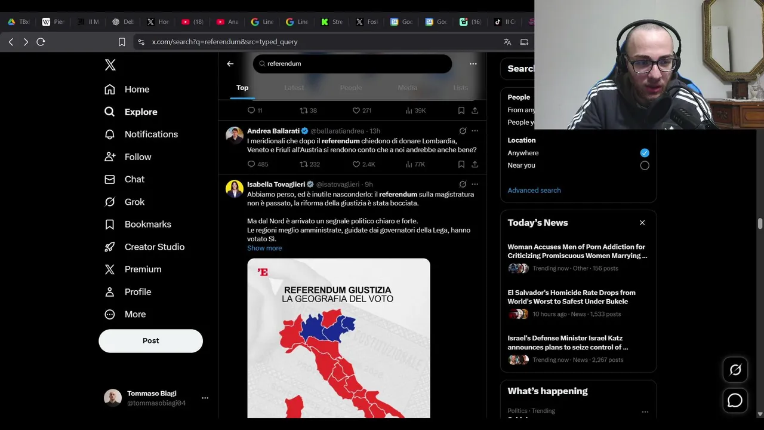This screenshot has width=764, height=430.
Task: Open Chat from the sidebar
Action: 125,179
